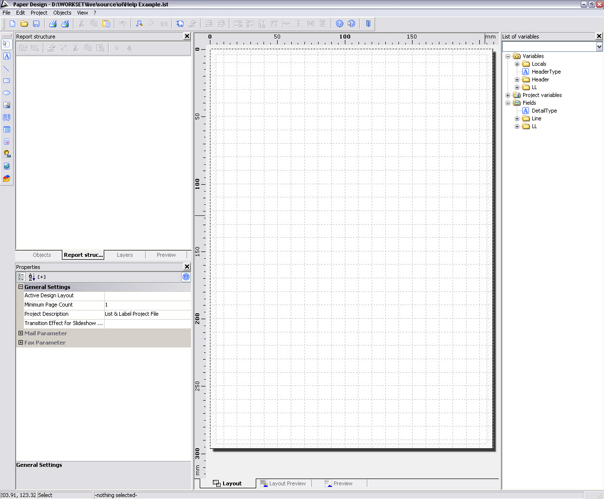Close the Properties panel
Screen dimensions: 604x499
tap(187, 267)
